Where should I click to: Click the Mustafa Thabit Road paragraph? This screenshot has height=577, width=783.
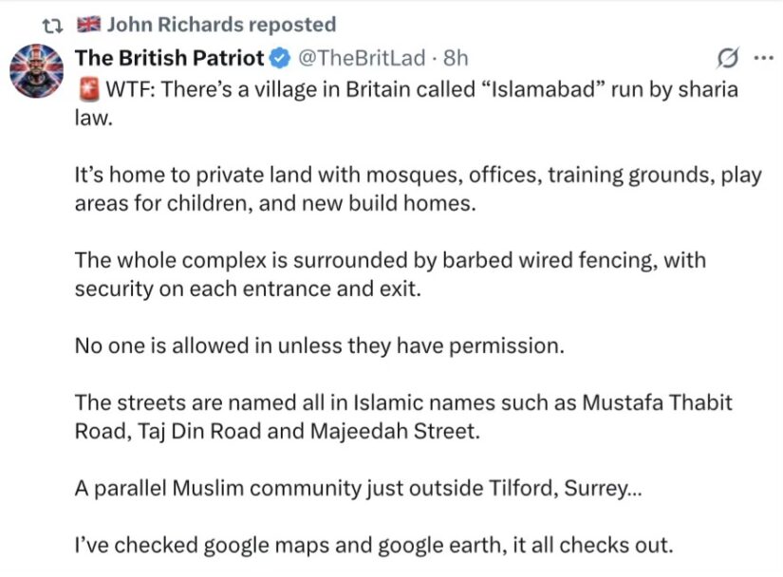(x=403, y=417)
